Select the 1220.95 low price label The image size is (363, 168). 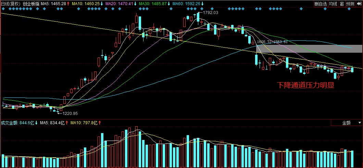click(x=70, y=113)
